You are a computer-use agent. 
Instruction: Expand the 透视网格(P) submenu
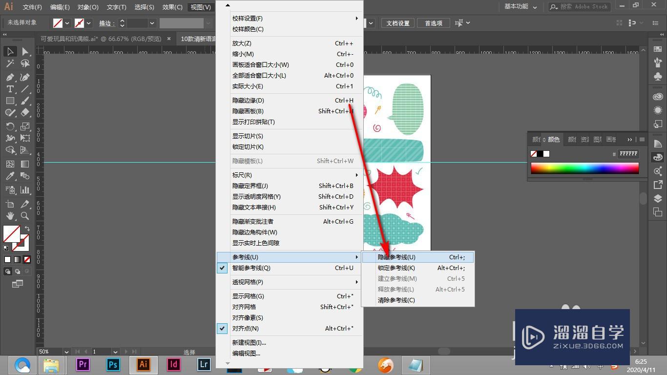click(x=290, y=282)
